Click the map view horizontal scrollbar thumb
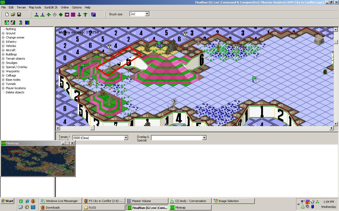The image size is (339, 211). (x=92, y=128)
